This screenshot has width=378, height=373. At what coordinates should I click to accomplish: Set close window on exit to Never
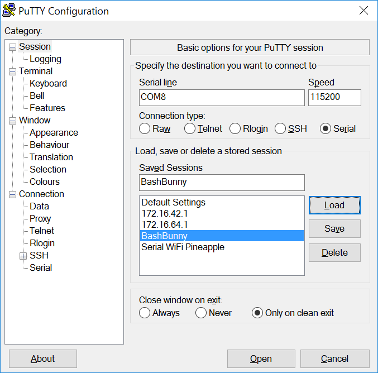coord(201,313)
